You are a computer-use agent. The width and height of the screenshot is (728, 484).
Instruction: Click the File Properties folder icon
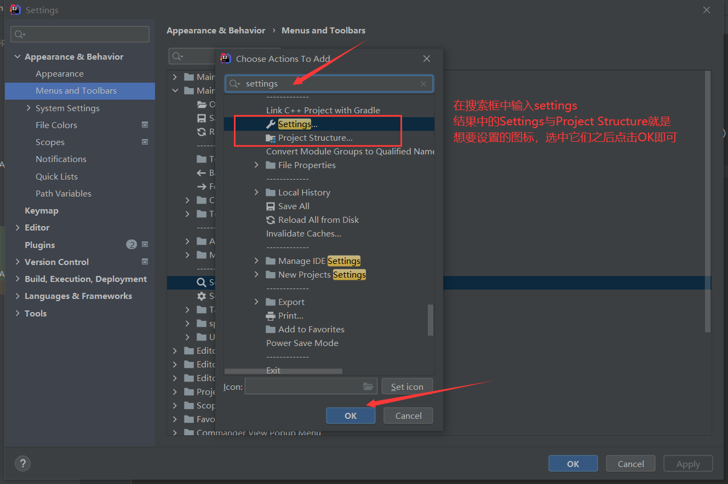(x=271, y=165)
